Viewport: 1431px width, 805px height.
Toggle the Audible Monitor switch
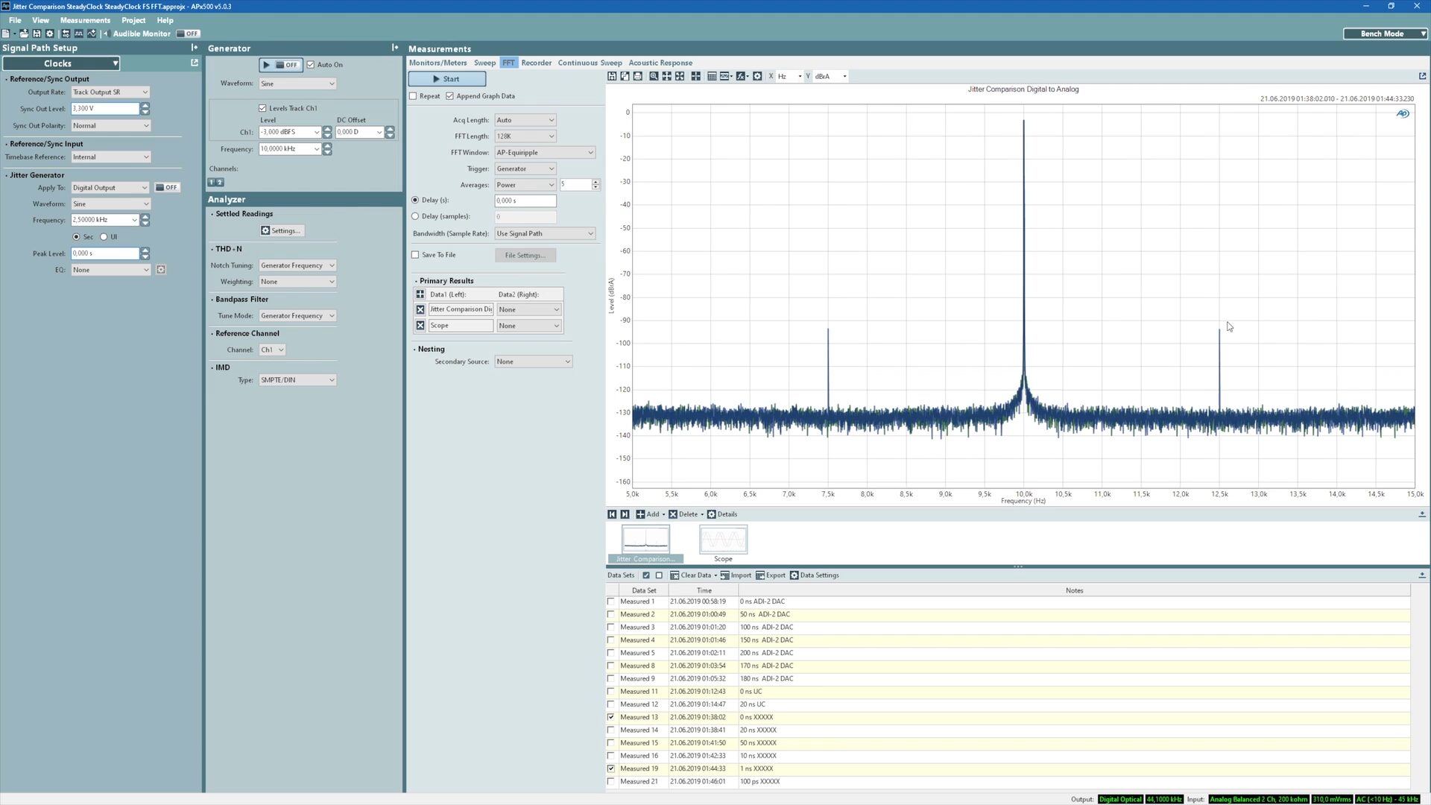188,34
